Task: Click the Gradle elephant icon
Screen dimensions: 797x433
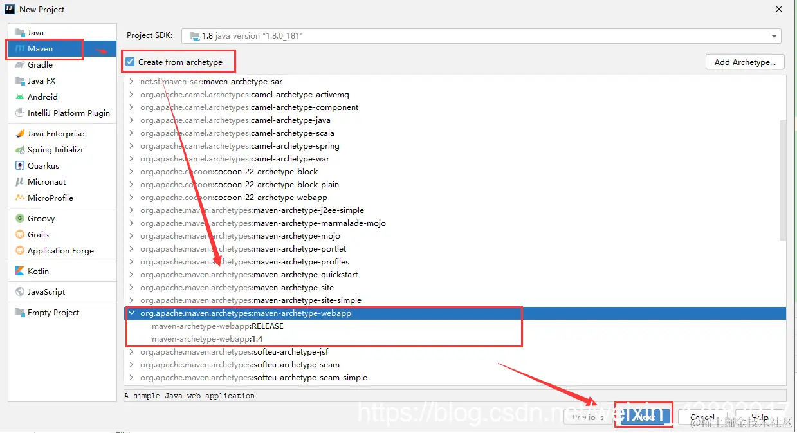Action: 20,65
